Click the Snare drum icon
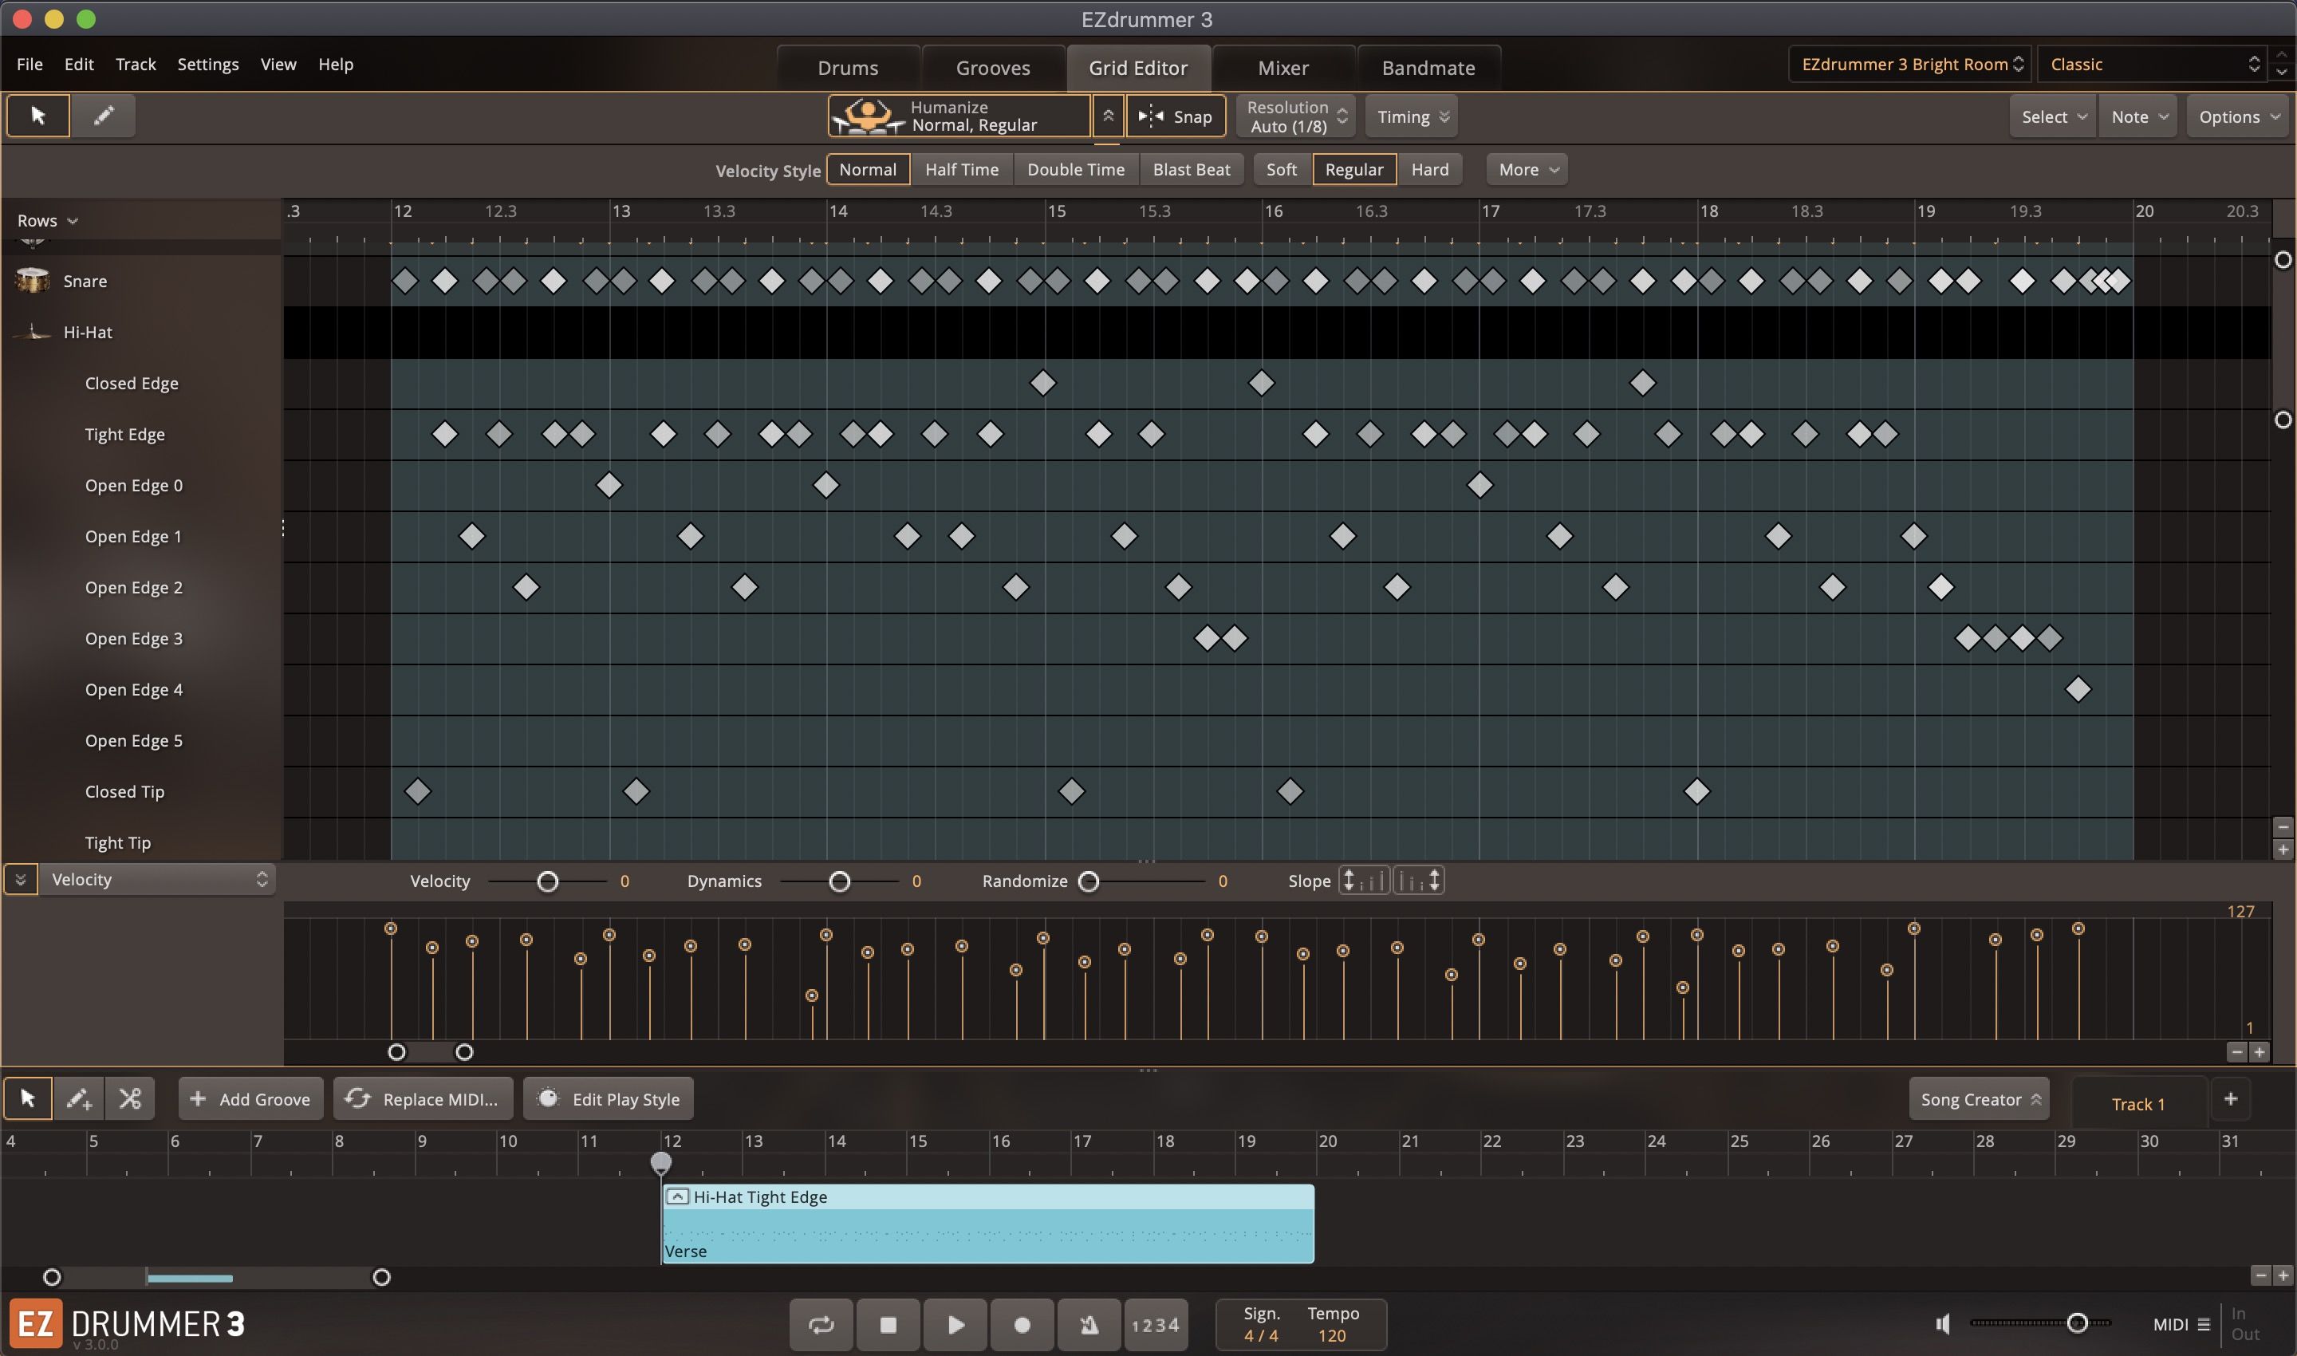The height and width of the screenshot is (1356, 2297). [32, 281]
